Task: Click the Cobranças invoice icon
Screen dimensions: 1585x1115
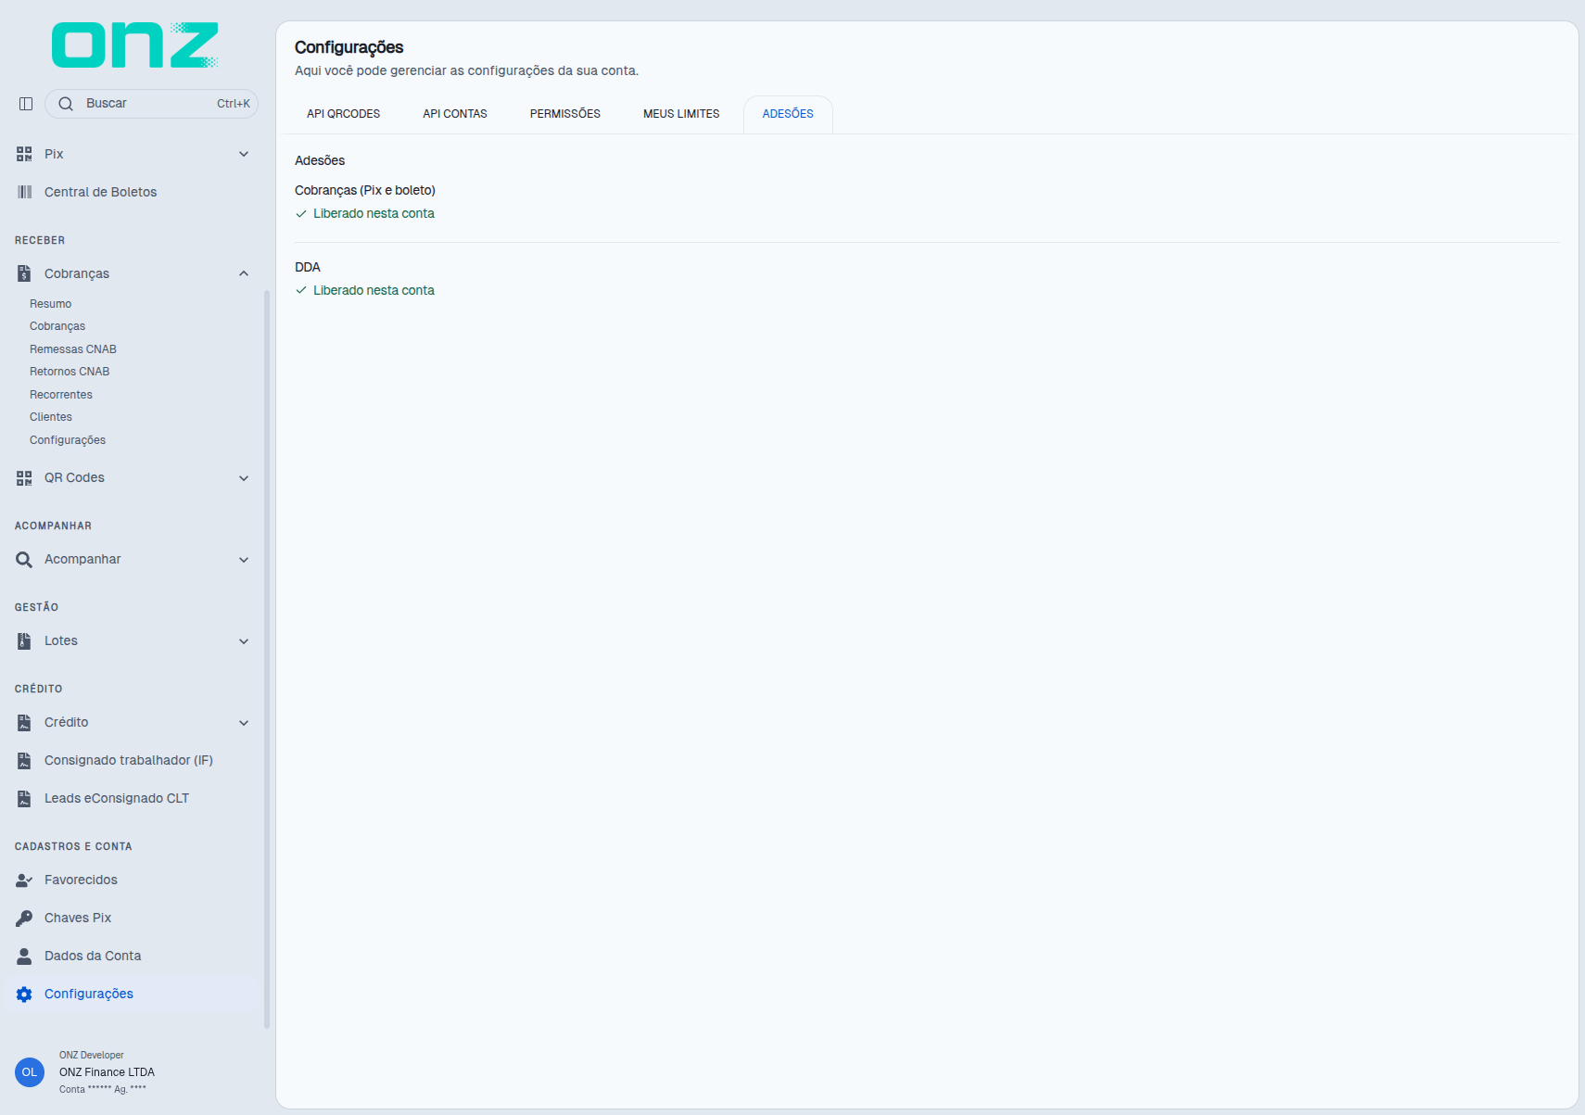Action: (x=24, y=273)
